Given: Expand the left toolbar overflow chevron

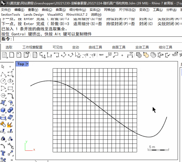Looking at the screenshot, I should (x=12, y=160).
